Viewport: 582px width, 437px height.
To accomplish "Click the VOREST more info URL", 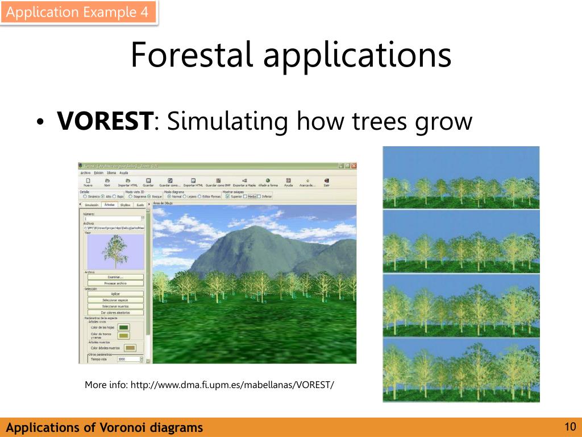I will [232, 385].
